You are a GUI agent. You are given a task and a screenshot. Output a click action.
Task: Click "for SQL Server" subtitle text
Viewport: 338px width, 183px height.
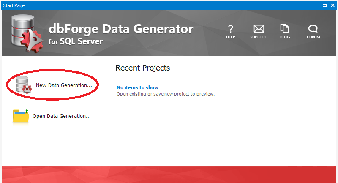[76, 41]
